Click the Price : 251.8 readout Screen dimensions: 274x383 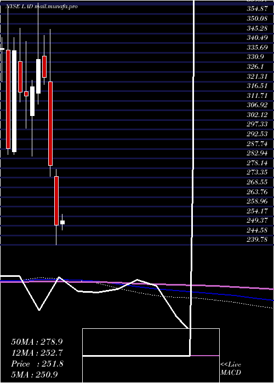click(x=37, y=364)
